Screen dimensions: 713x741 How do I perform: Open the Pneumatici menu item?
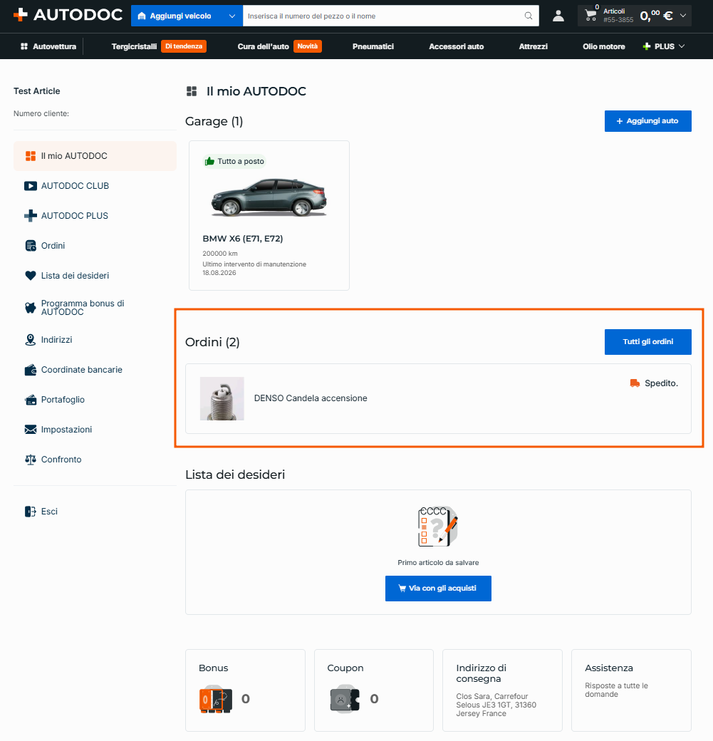coord(373,46)
